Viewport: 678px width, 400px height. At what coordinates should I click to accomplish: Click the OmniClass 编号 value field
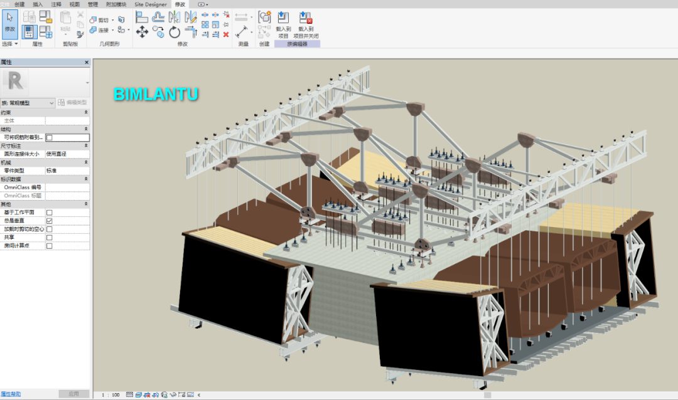click(x=67, y=187)
